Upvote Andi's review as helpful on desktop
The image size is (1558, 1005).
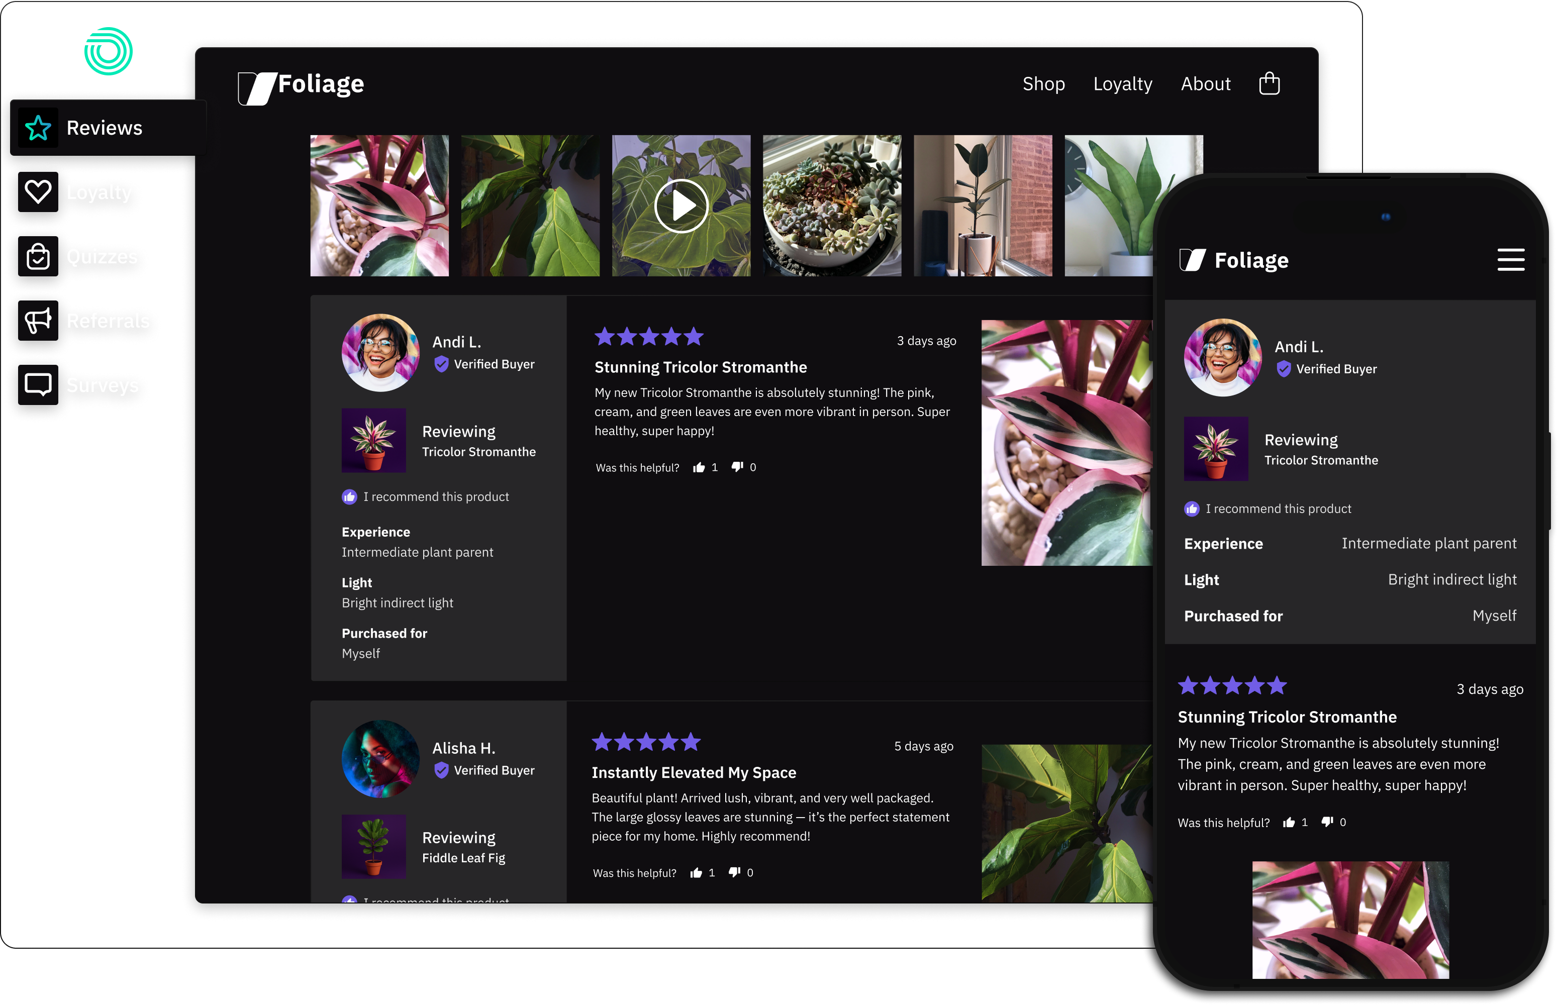pyautogui.click(x=699, y=467)
